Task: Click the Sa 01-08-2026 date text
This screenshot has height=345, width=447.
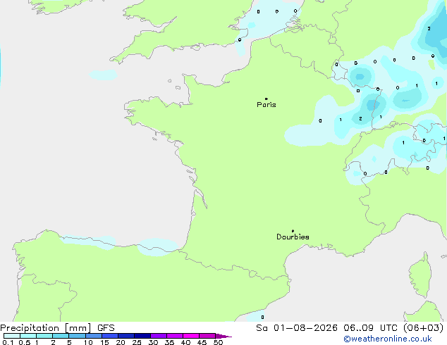Action: pyautogui.click(x=297, y=328)
